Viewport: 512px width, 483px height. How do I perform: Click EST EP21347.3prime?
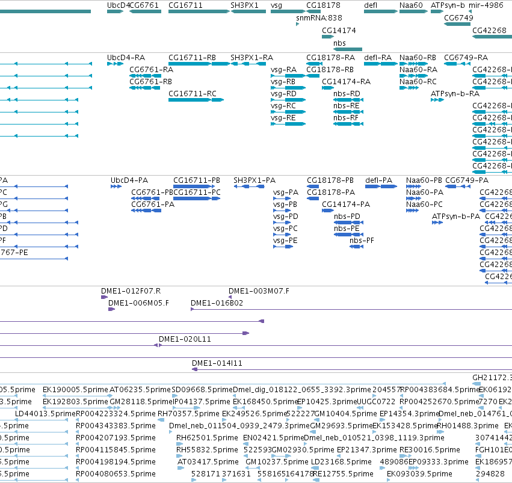tap(366, 450)
